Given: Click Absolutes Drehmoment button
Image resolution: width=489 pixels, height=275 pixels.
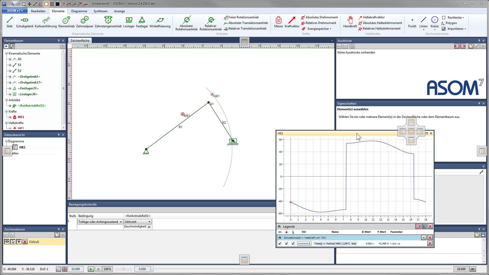Looking at the screenshot, I should (319, 17).
